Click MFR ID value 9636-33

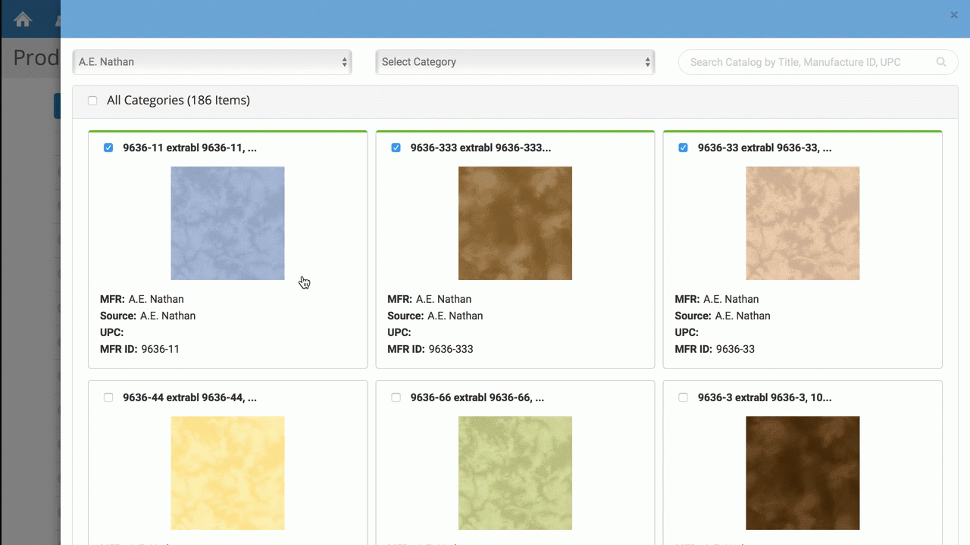pos(735,349)
